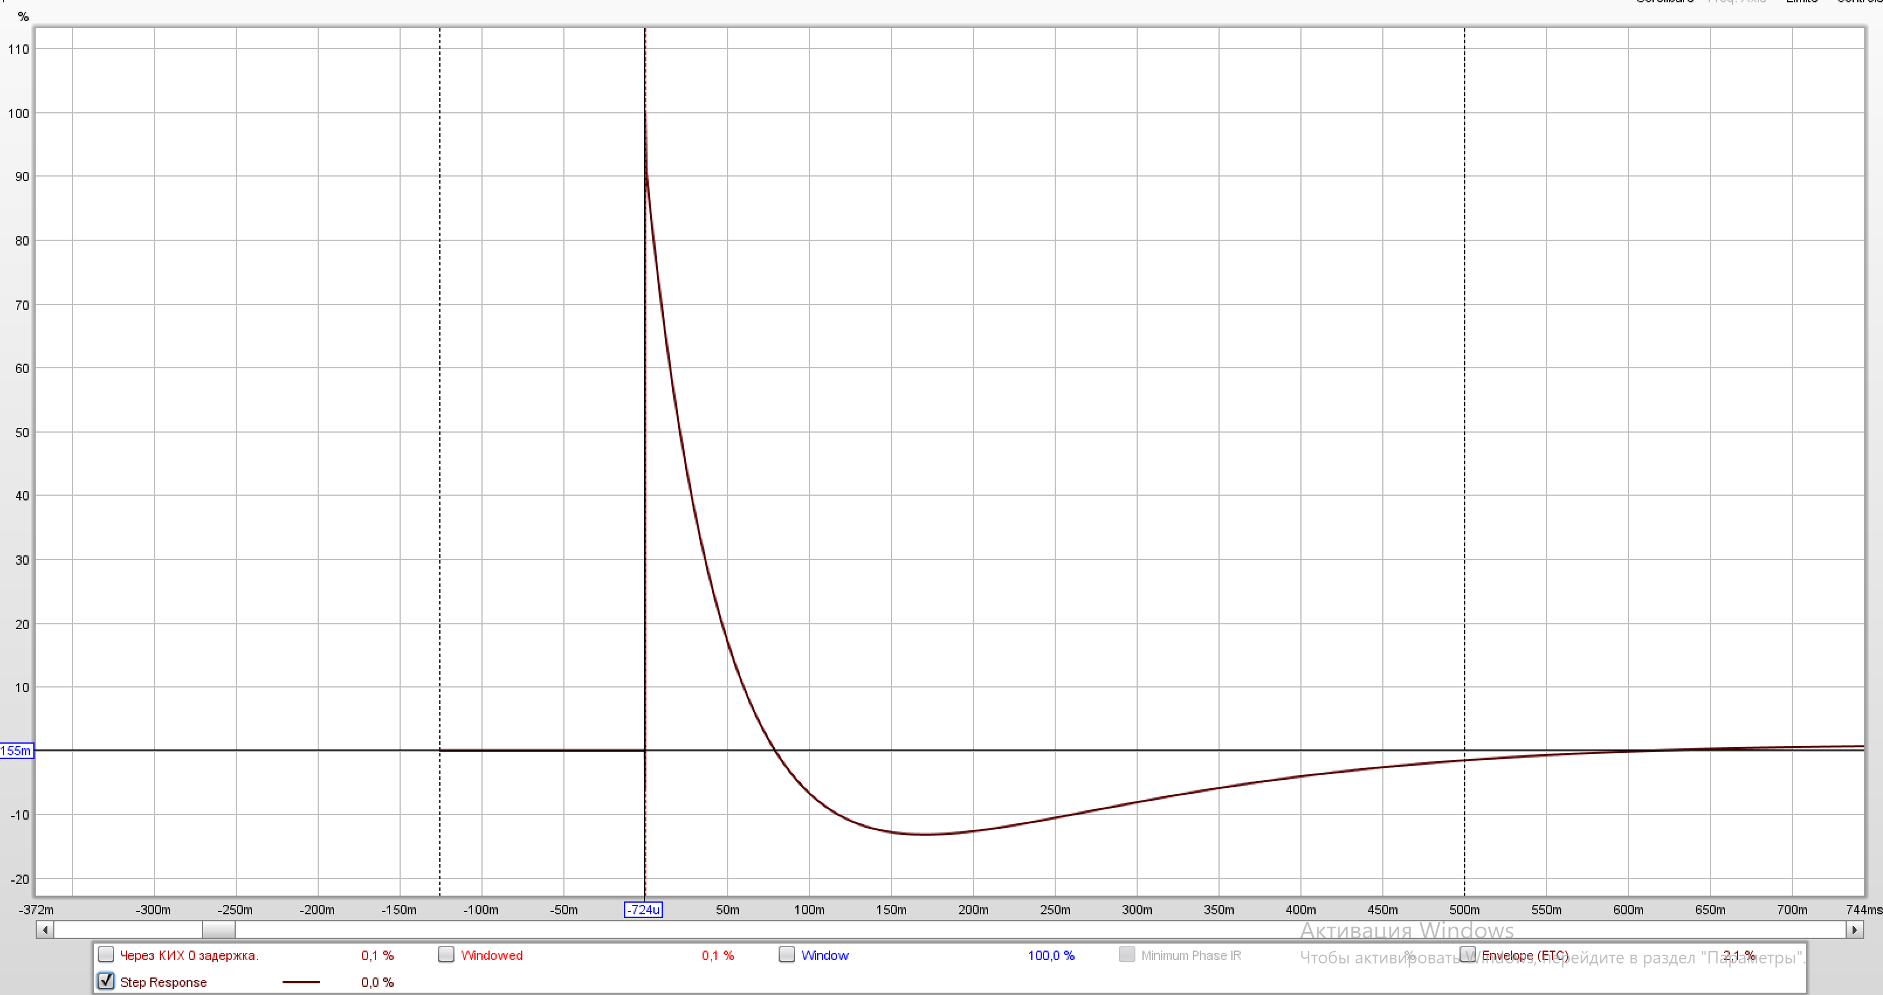The image size is (1883, 995).
Task: Enable the Envelope (ETC) checkbox
Action: (x=1467, y=954)
